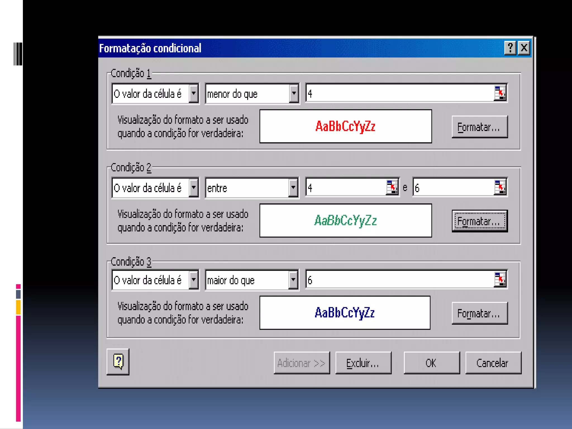Screen dimensions: 572x429
Task: Click Formatar button for Condição 2
Action: [x=479, y=221]
